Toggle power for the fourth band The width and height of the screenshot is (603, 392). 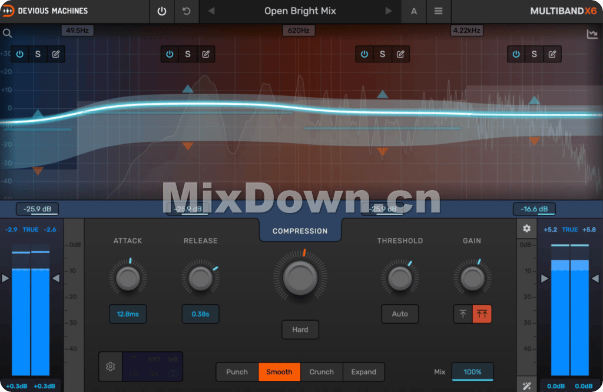point(516,54)
